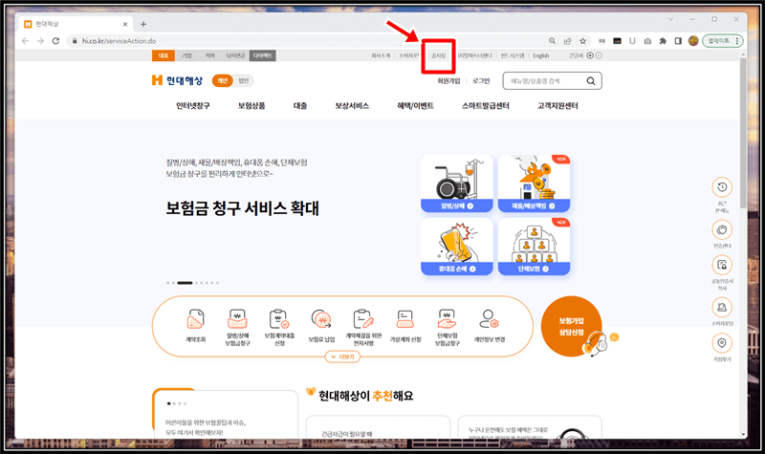
Task: Open 공동인증서 복사 icon in right sidebar
Action: [722, 265]
